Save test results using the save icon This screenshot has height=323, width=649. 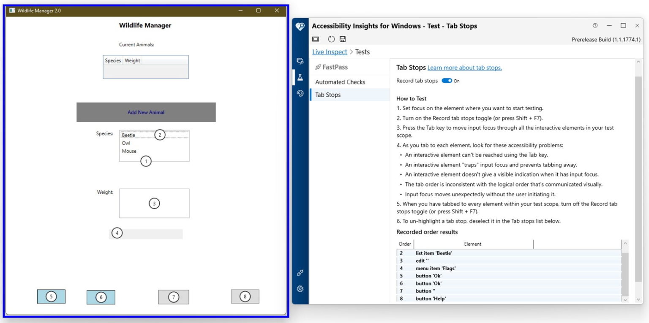(x=342, y=39)
